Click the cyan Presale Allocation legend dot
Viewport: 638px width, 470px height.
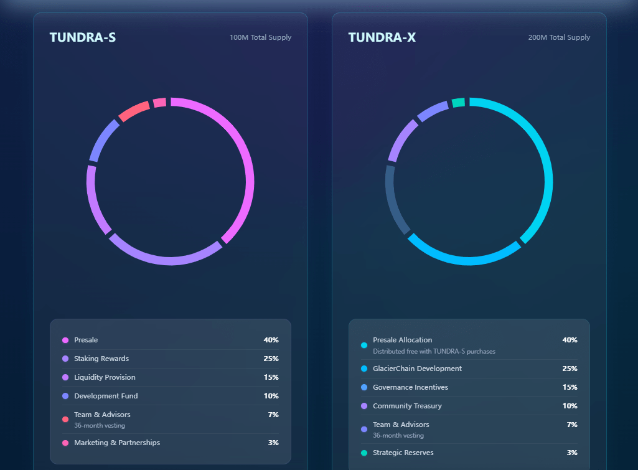[364, 345]
